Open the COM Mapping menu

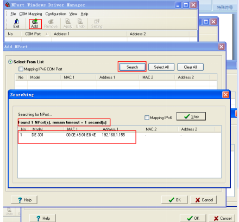pos(30,14)
